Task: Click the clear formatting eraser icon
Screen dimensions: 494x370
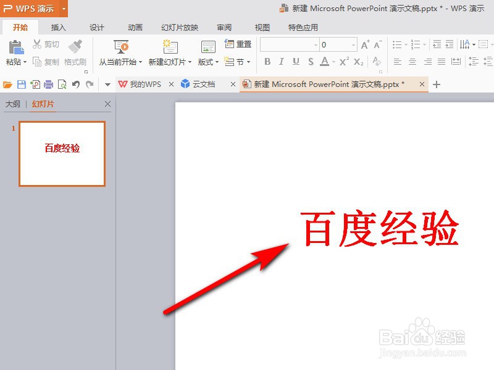Action: [377, 61]
